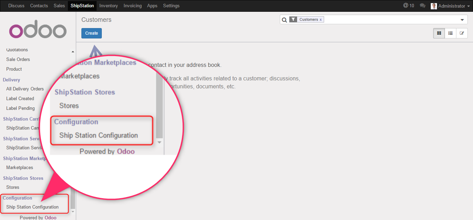This screenshot has width=473, height=220.
Task: Open the Invoicing menu
Action: point(132,6)
